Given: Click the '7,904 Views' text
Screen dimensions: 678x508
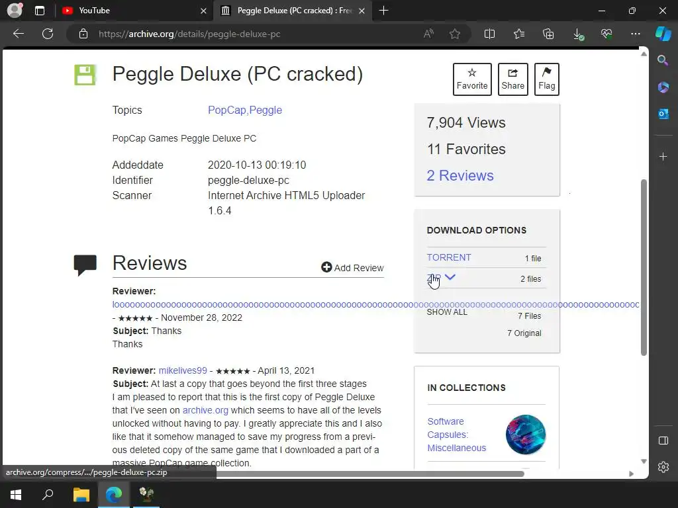Looking at the screenshot, I should 465,122.
